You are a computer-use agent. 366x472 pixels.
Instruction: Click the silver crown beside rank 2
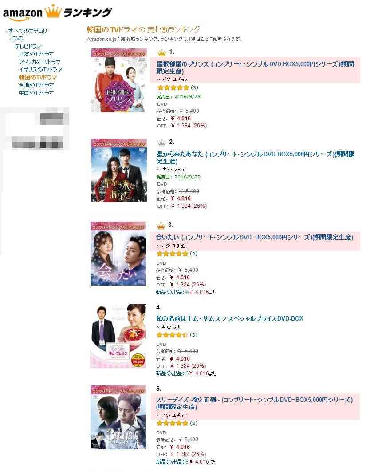(x=161, y=143)
